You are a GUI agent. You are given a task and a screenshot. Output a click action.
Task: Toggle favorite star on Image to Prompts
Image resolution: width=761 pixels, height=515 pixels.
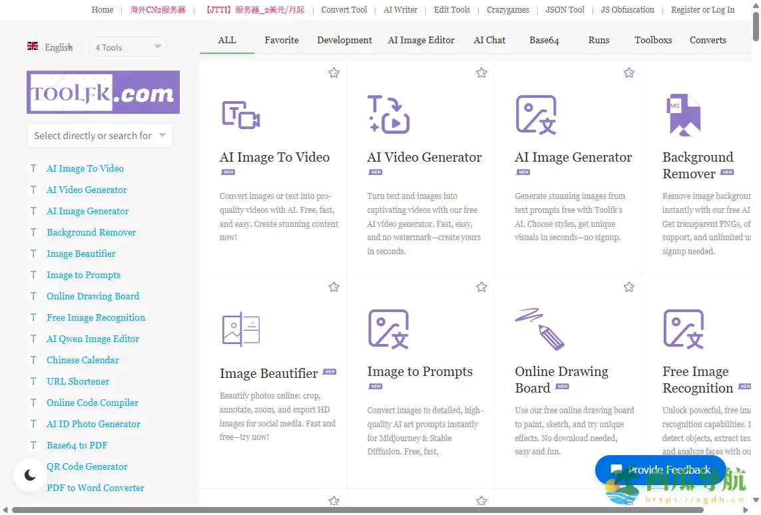click(481, 287)
